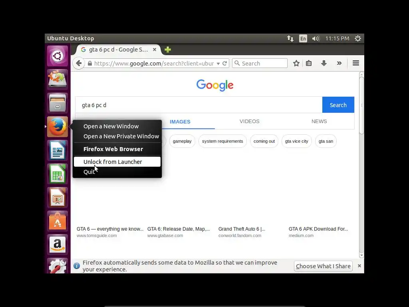409x307 pixels.
Task: Select the gameplay suggestion chip
Action: [182, 141]
